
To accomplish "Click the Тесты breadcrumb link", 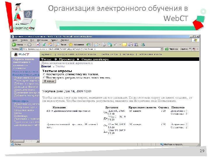I will [60, 66].
